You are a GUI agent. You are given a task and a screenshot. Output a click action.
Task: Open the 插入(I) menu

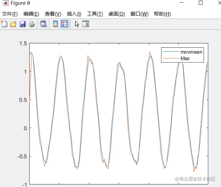click(74, 14)
